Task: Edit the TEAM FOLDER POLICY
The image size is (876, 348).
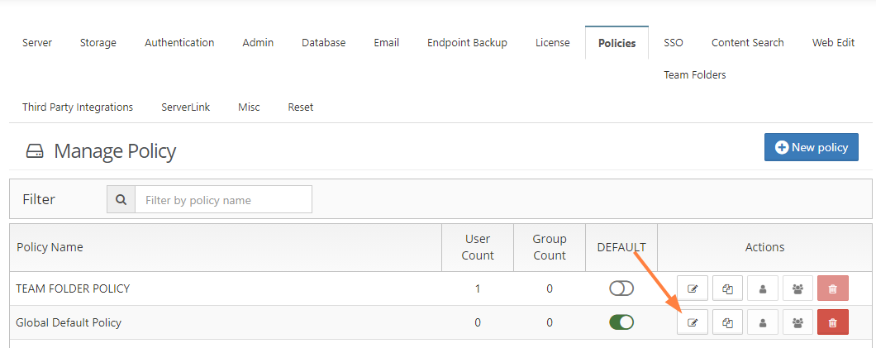Action: pos(693,288)
